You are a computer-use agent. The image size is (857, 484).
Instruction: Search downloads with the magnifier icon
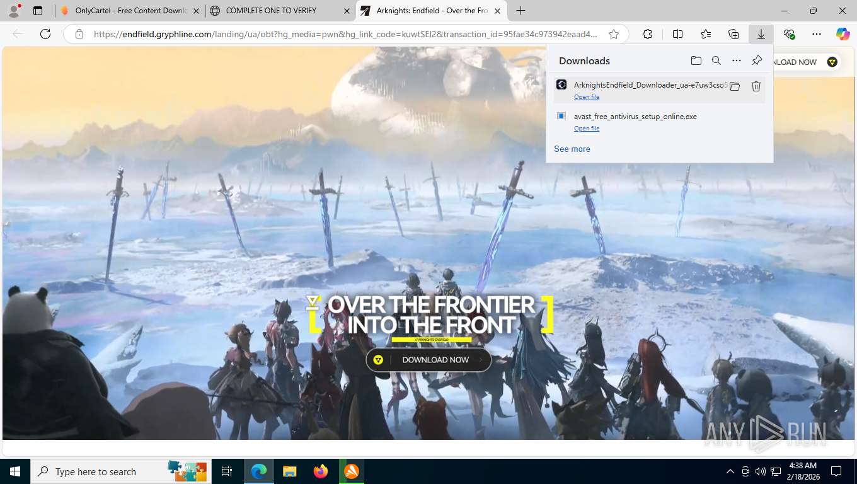click(716, 60)
